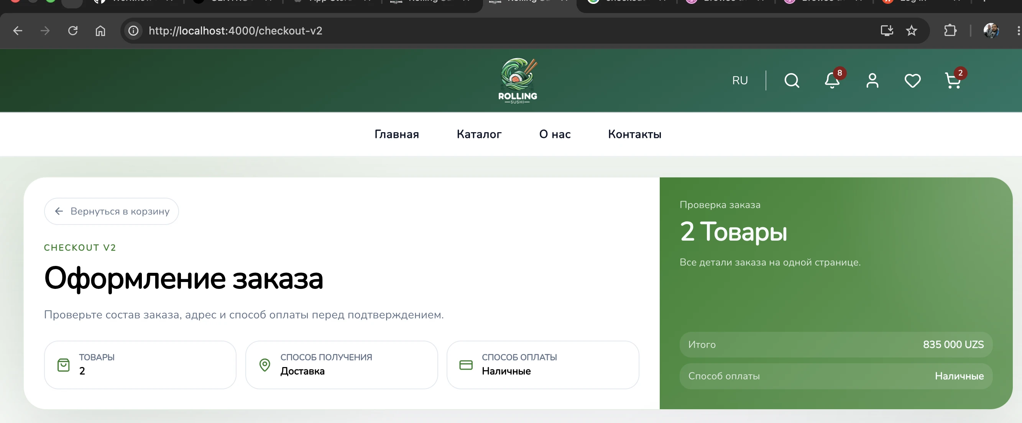
Task: Click the Оформление заказа heading
Action: coord(184,278)
